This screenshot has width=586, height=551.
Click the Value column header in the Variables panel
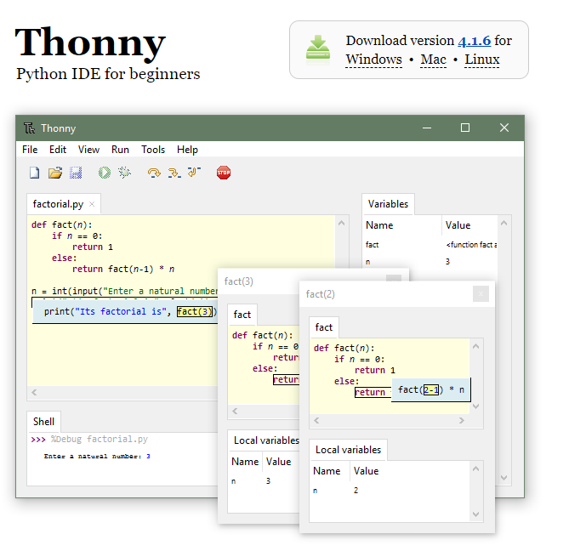470,225
